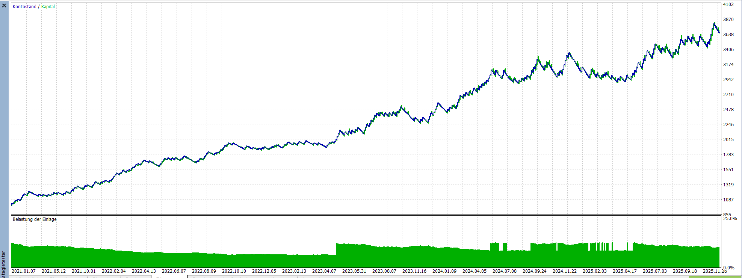
Task: Pick the 2024.07.08 date axis label
Action: click(x=504, y=271)
